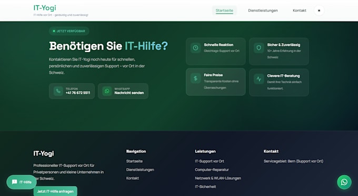Click Nachricht senden WhatsApp button
Viewport: 358px width, 196px height.
coord(123,91)
